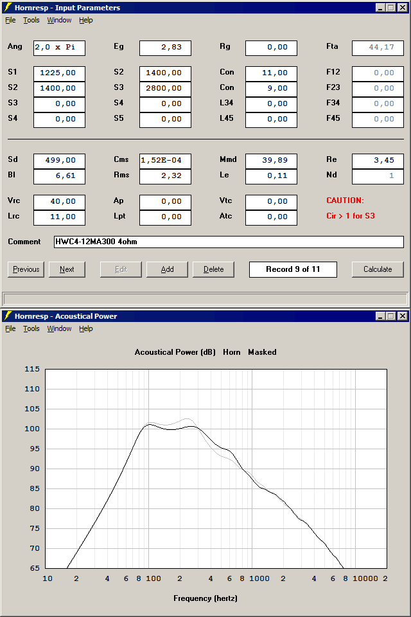Minimize the Acoustical Power window

(380, 316)
